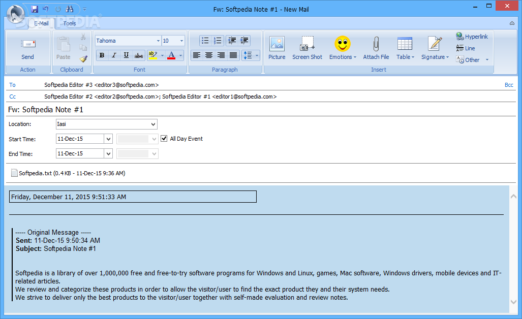The width and height of the screenshot is (522, 319).
Task: Insert a horizontal Line
Action: tap(466, 48)
